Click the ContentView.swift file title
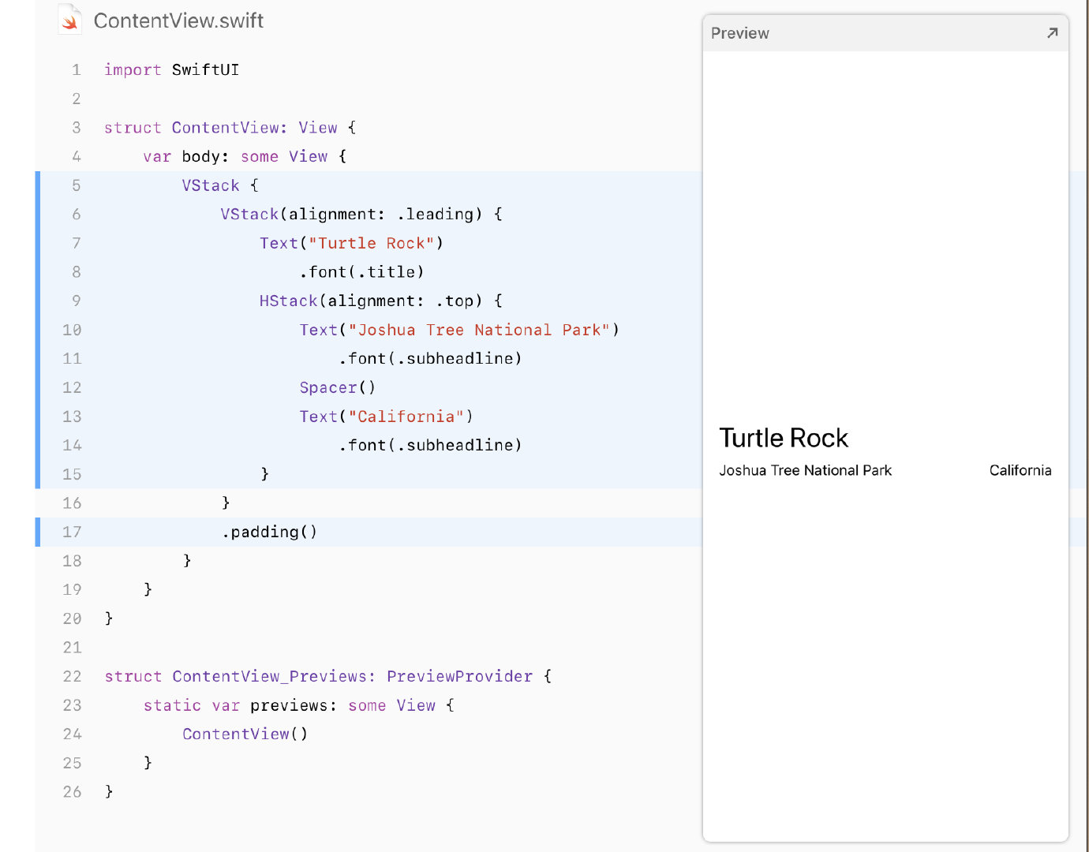 [178, 21]
